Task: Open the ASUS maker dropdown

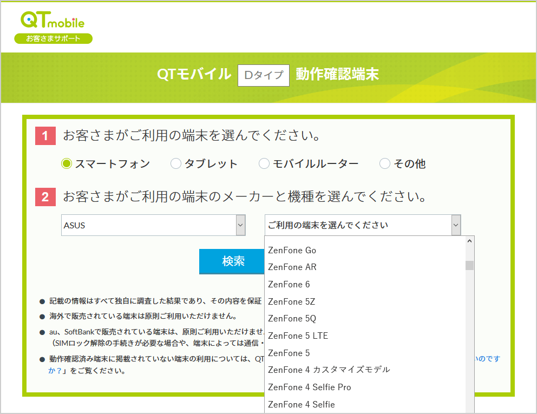Action: tap(153, 225)
